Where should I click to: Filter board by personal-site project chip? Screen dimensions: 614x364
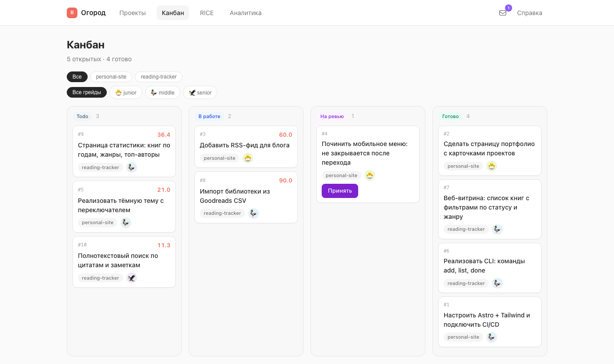coord(111,77)
